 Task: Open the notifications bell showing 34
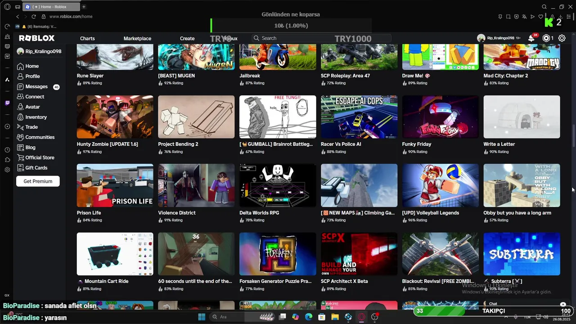531,38
